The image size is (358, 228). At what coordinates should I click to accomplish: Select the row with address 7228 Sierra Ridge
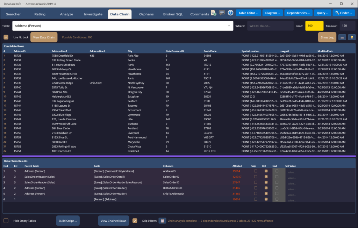[x=179, y=83]
